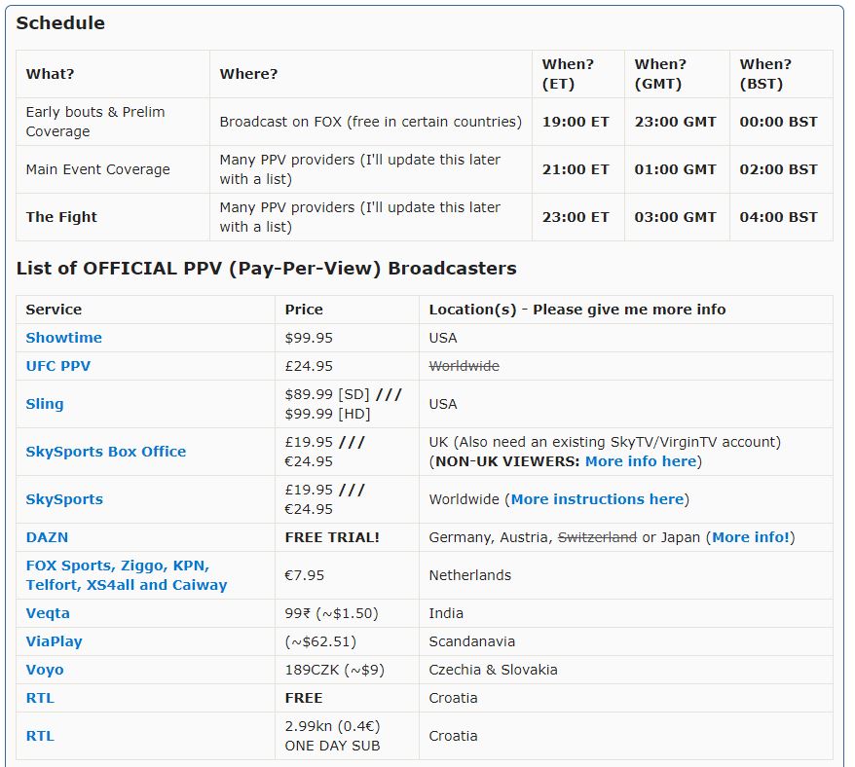Click the 'List of OFFICIAL PPV' heading
Image resolution: width=855 pixels, height=767 pixels.
[266, 269]
